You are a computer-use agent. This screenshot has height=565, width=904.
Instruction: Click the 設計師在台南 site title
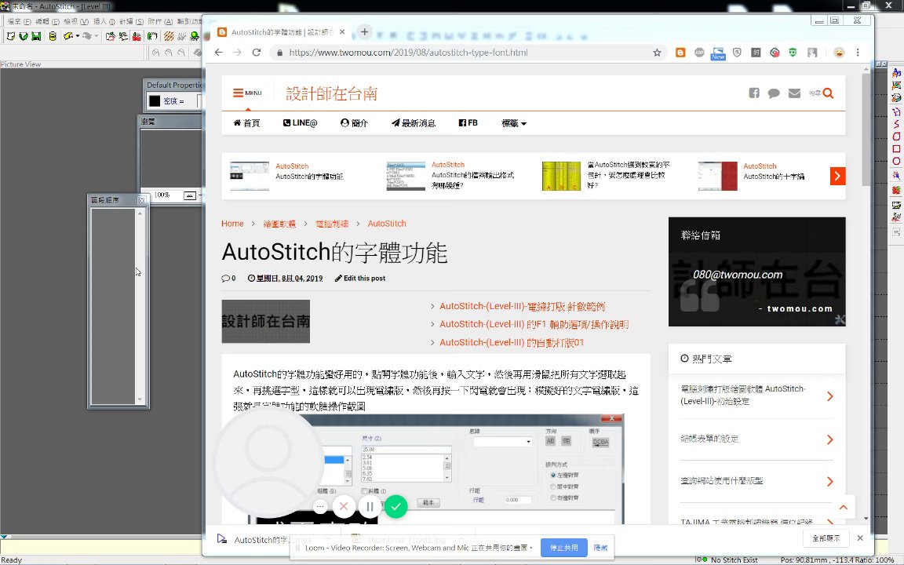331,93
